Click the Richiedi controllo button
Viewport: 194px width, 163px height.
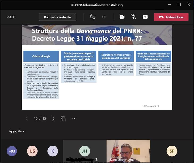click(58, 17)
